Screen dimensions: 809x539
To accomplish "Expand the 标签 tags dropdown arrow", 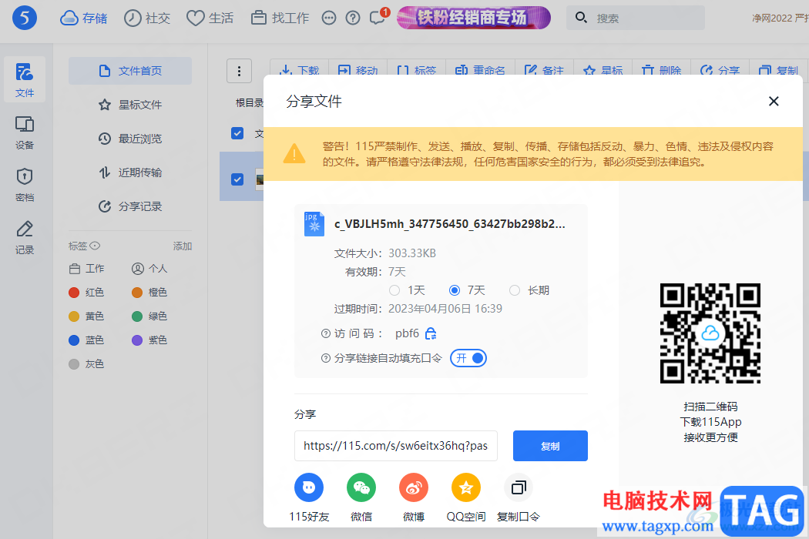I will 95,246.
